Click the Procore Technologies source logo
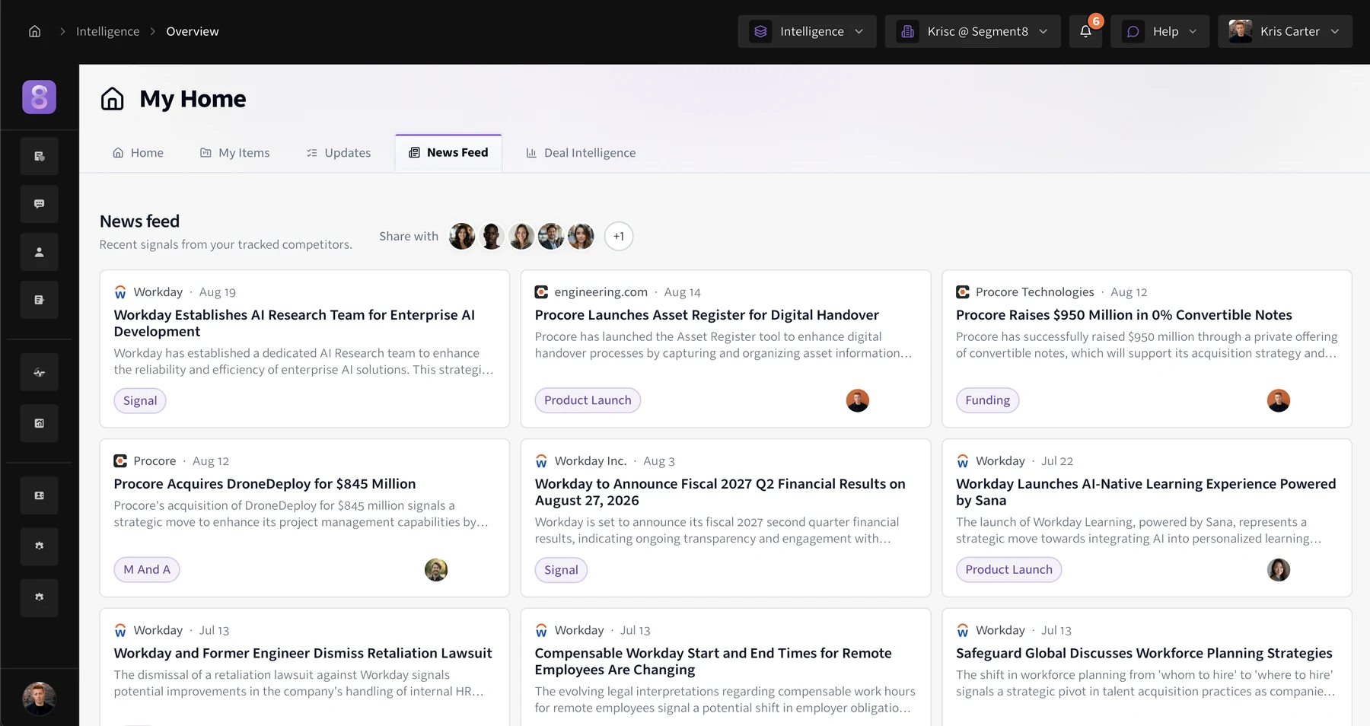 (963, 292)
